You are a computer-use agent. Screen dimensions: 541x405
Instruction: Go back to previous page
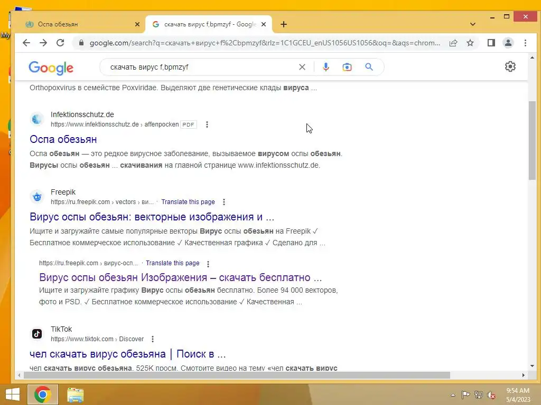click(26, 43)
